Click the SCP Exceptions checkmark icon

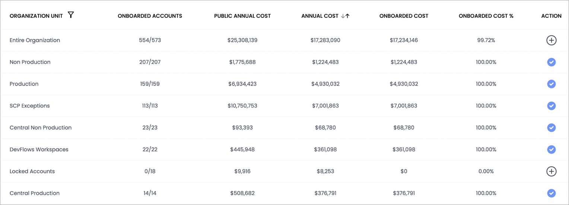click(x=551, y=106)
